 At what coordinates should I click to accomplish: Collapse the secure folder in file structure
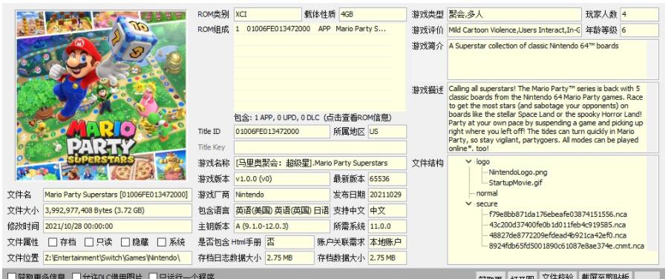pyautogui.click(x=469, y=204)
